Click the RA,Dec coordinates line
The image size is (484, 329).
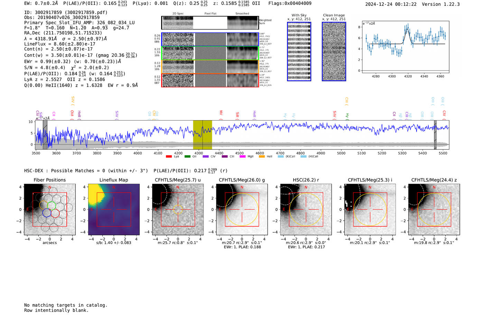click(63, 33)
